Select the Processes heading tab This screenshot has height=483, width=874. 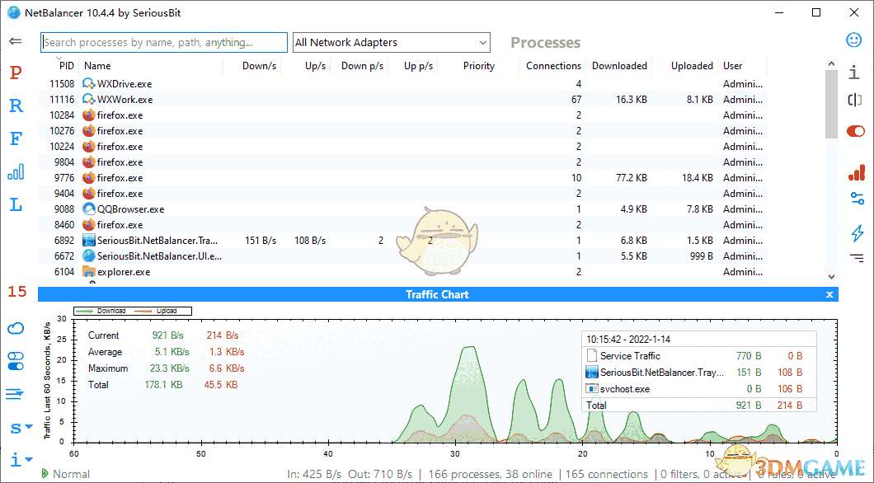(x=544, y=42)
